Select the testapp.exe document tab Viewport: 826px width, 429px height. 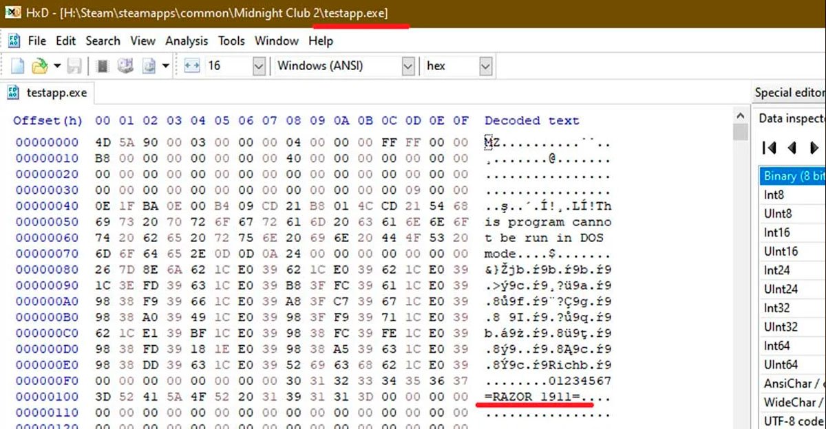47,92
